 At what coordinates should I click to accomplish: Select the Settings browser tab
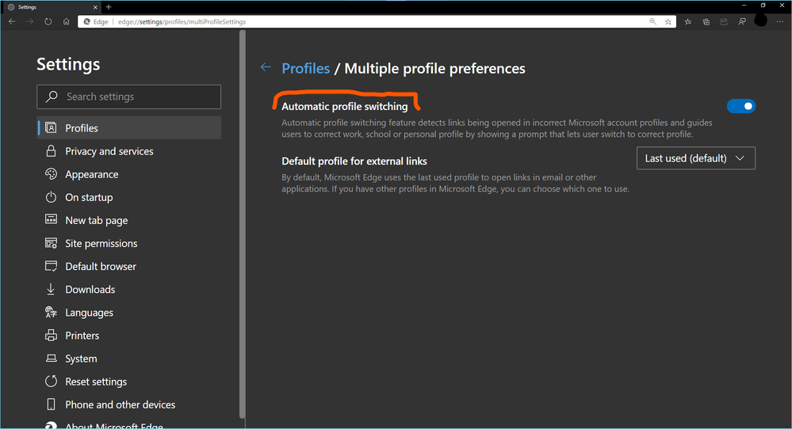(x=52, y=7)
